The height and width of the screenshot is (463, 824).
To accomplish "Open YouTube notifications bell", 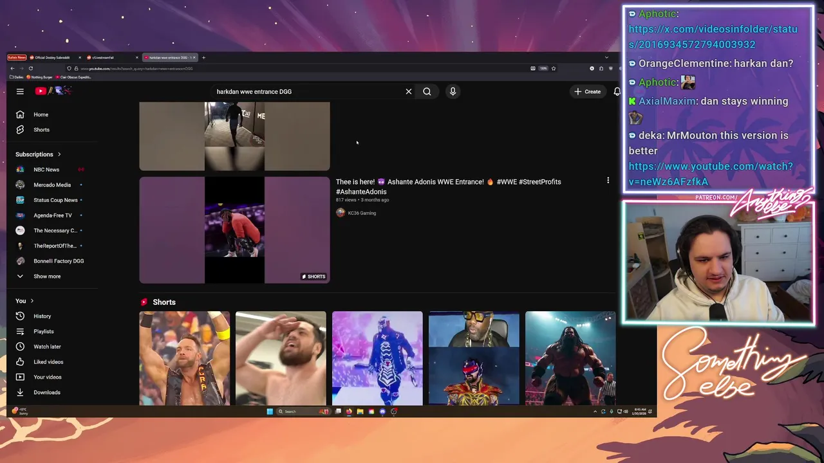I will click(x=617, y=91).
